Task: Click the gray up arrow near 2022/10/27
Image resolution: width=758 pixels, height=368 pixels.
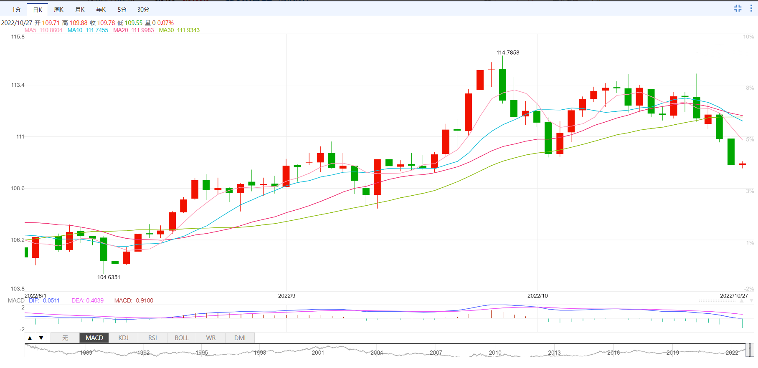Action: (x=742, y=300)
